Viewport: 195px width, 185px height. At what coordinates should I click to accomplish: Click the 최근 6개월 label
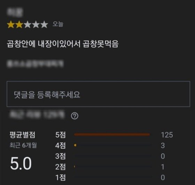pyautogui.click(x=23, y=145)
